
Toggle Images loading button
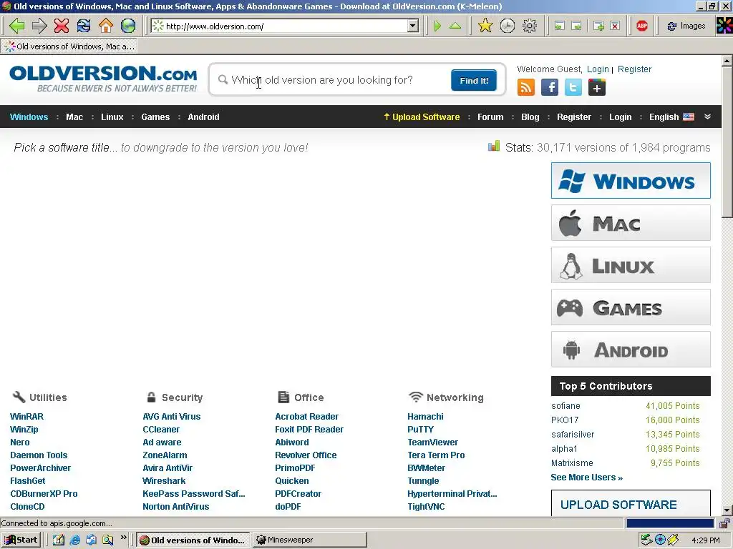coord(686,26)
